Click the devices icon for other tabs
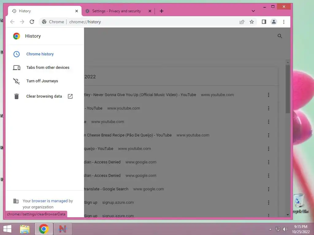Image resolution: width=314 pixels, height=235 pixels. click(17, 68)
